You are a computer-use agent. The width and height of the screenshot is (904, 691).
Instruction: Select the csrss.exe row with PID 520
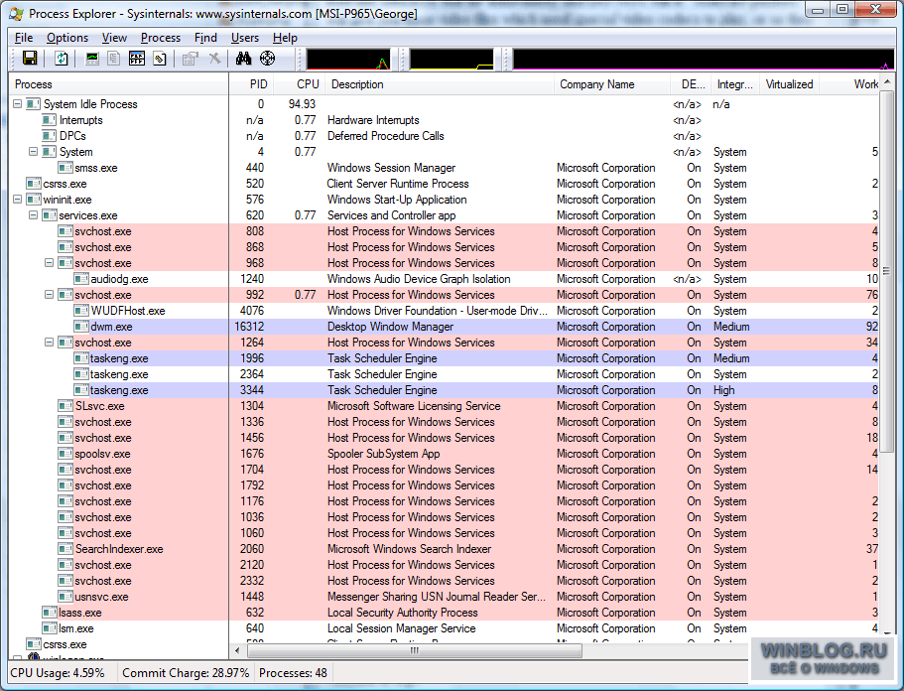coord(445,184)
